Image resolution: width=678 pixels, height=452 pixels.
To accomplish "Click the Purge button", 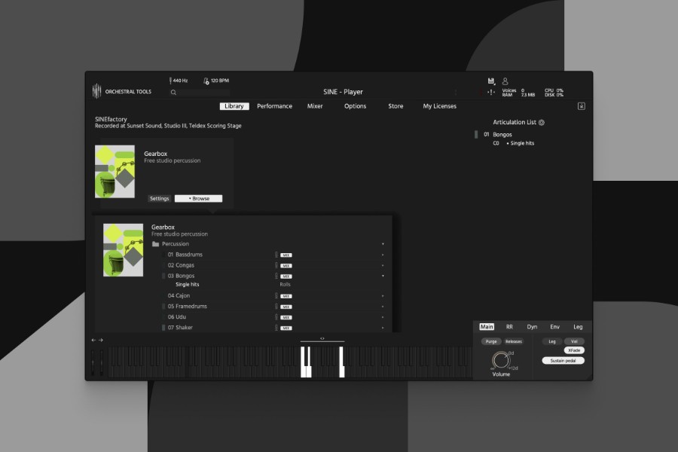I will (x=491, y=341).
